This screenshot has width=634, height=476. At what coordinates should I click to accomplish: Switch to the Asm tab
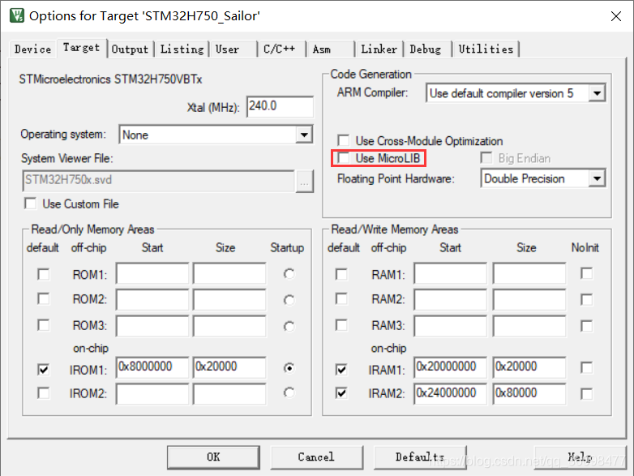point(330,49)
